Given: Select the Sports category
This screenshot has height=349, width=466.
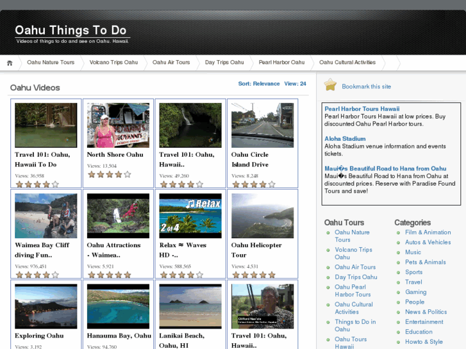Looking at the screenshot, I should click(413, 272).
